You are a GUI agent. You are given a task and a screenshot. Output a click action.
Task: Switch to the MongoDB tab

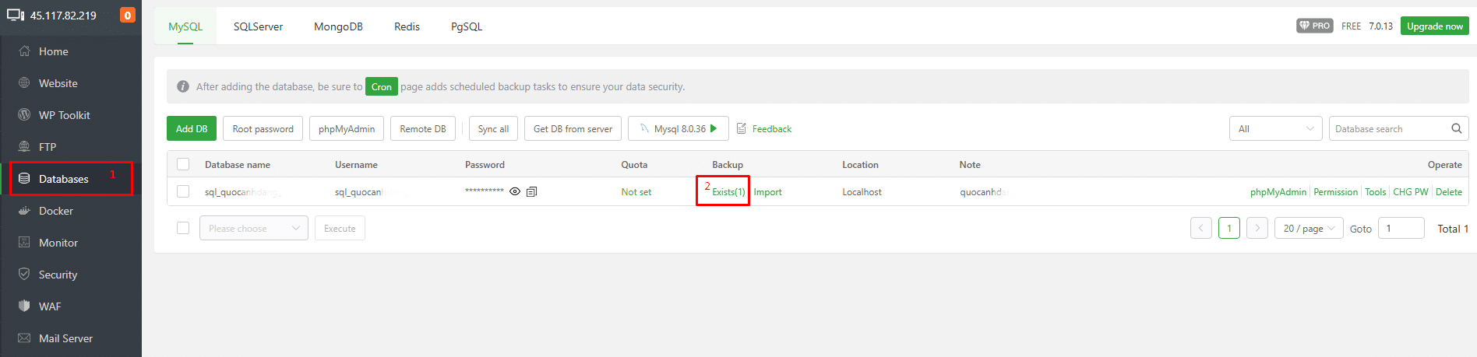(x=338, y=26)
